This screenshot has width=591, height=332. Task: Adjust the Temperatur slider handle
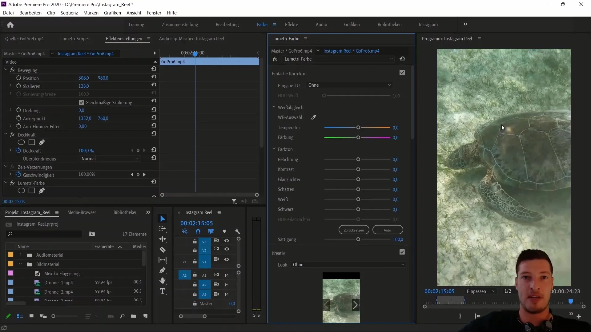pyautogui.click(x=358, y=128)
